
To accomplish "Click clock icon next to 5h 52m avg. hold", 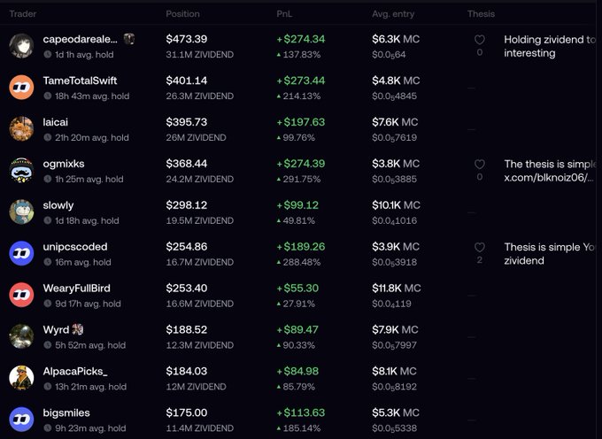I will point(47,345).
